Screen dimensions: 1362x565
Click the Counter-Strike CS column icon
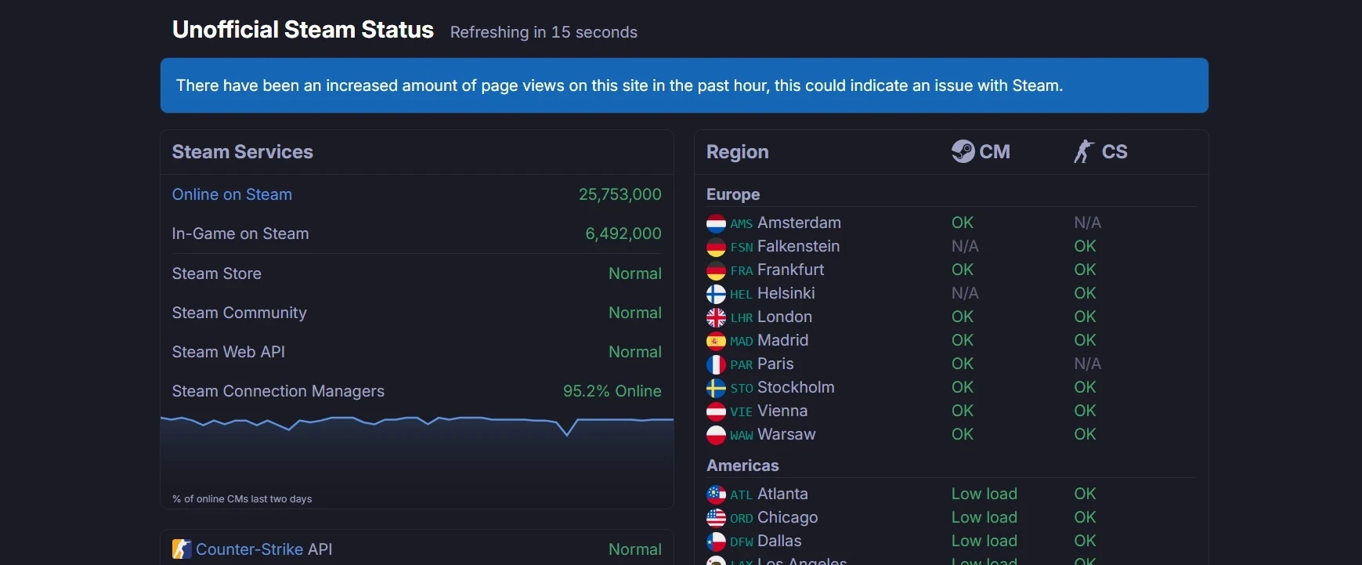pyautogui.click(x=1084, y=151)
